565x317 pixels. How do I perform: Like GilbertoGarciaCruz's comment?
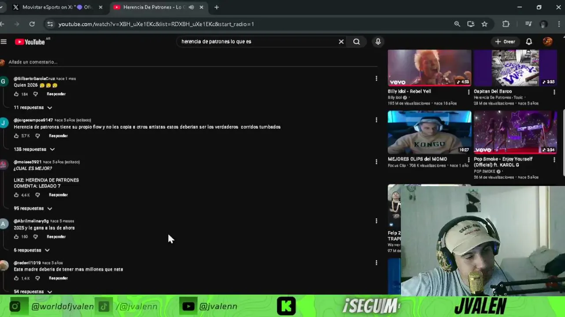[16, 94]
